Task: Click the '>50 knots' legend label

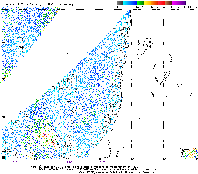Action: (190, 7)
